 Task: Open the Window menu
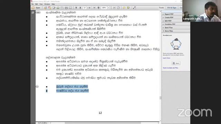[47, 4]
